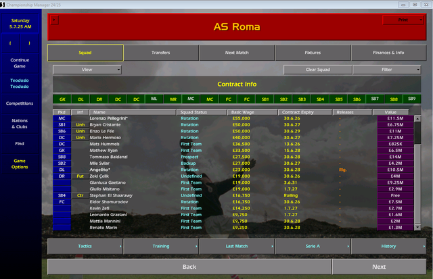Select player Lorenzo Pellegrini
Screen dimensions: 433x279
(108, 118)
